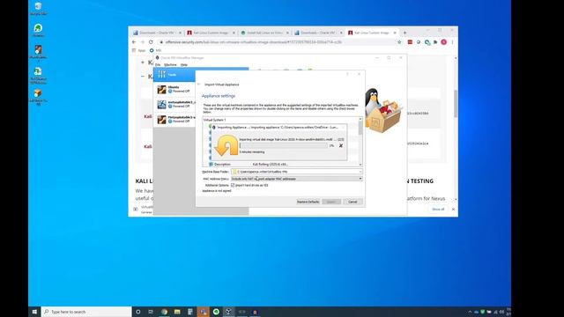Open the green circular app on the taskbar
Screen dimensions: 564x317
(x=216, y=312)
